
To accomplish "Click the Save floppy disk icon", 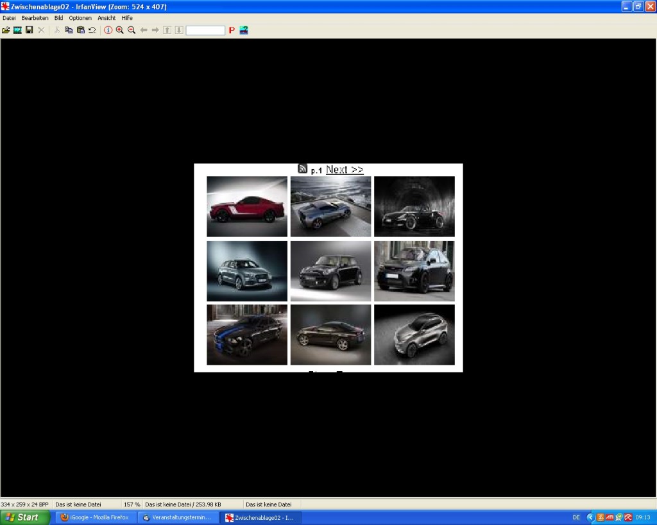I will (29, 30).
